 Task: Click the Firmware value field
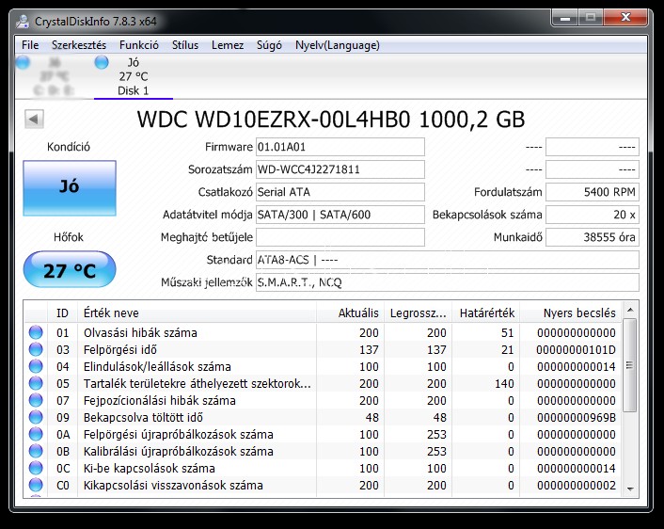[x=340, y=147]
